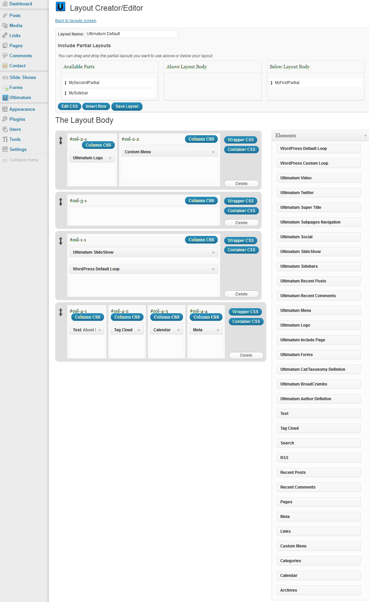Click the Slide Shows icon in sidebar

5,78
